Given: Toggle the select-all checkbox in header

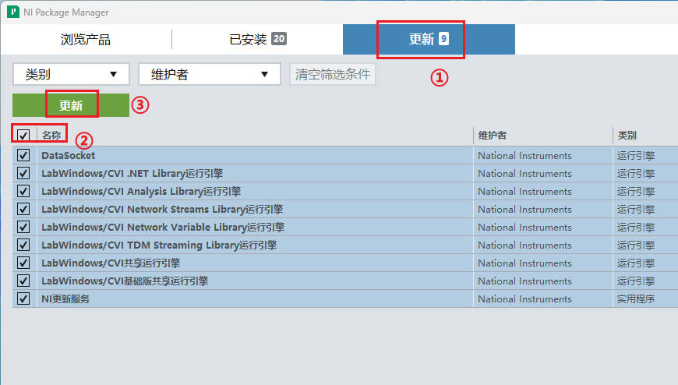Looking at the screenshot, I should tap(23, 136).
